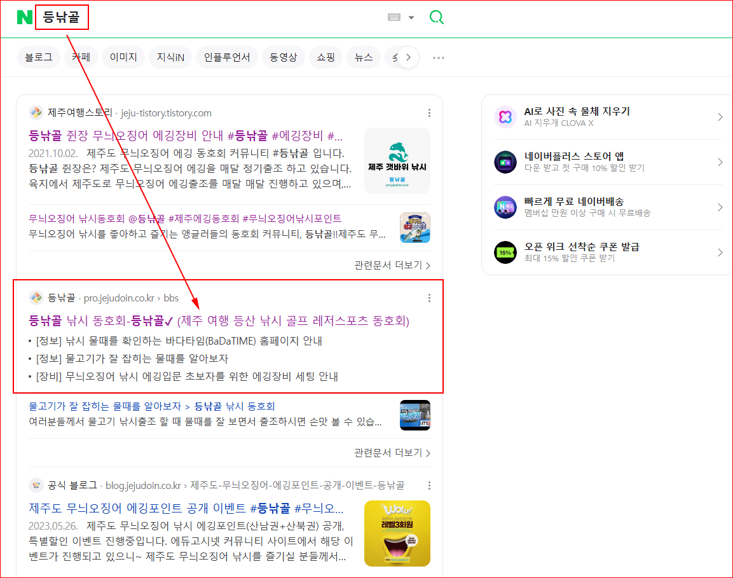Click the first 관련문서 더보기 link
Viewport: 733px width, 578px height.
click(x=392, y=265)
